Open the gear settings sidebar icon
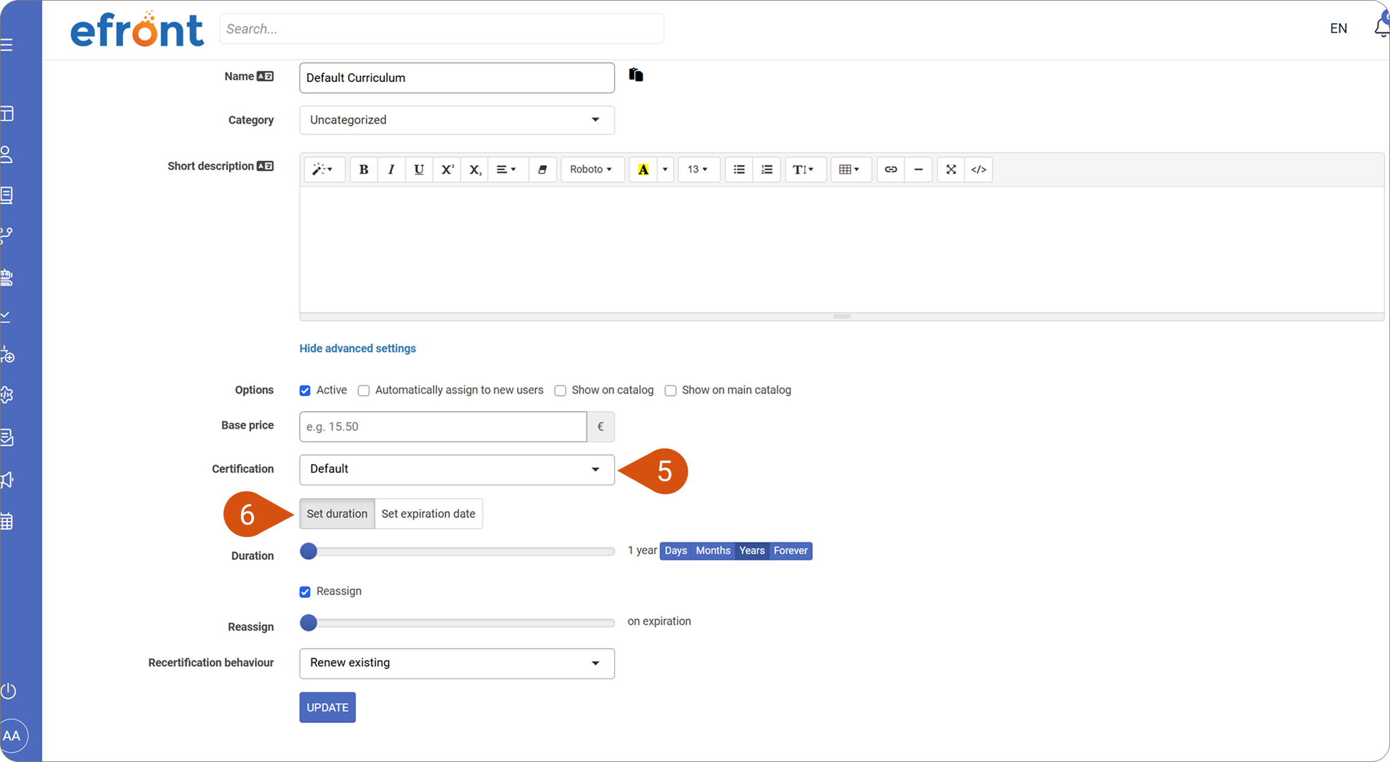This screenshot has height=762, width=1390. [7, 395]
